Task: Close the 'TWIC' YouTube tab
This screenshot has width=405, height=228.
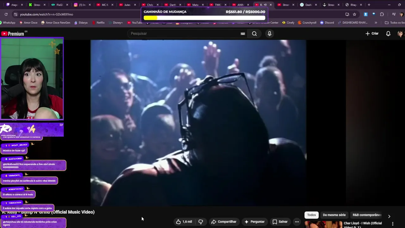Action: tap(225, 5)
